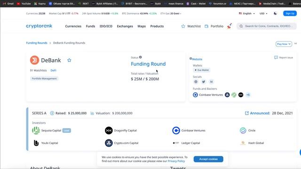Open the REKT bookmark
Screen dimensions: 301x169
coord(84,3)
